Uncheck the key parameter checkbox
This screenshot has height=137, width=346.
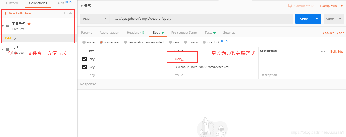(x=85, y=67)
